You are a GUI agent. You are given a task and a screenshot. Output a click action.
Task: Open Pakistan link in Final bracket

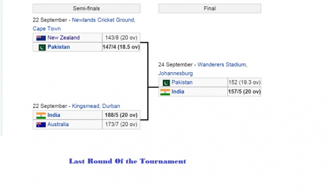pos(182,82)
